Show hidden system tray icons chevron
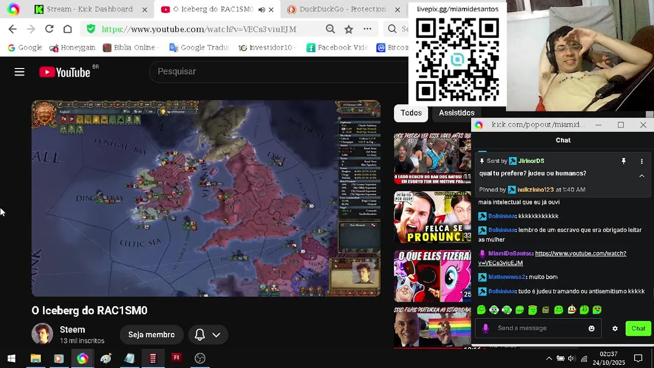Screen dimensions: 654x368 [549, 358]
